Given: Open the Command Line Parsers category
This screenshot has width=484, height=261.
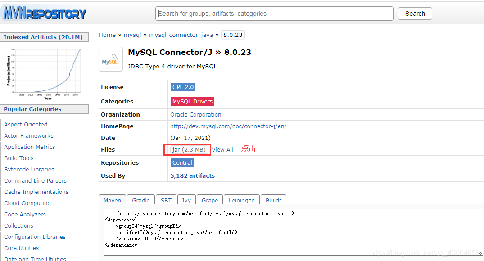Looking at the screenshot, I should (35, 181).
